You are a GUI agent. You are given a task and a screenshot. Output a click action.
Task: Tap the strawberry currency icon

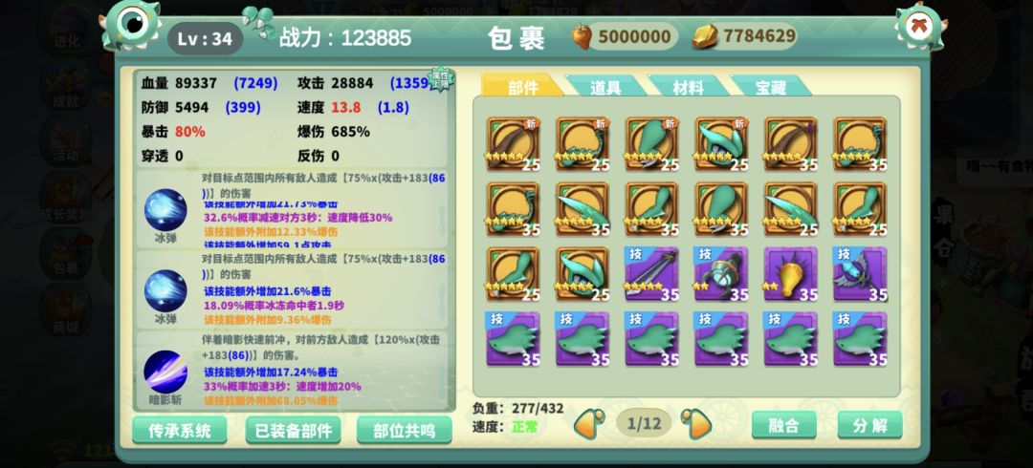coord(582,36)
